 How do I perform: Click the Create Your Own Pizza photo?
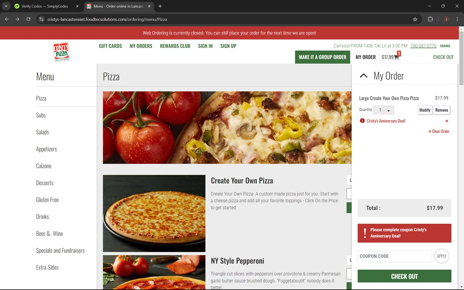pyautogui.click(x=154, y=213)
